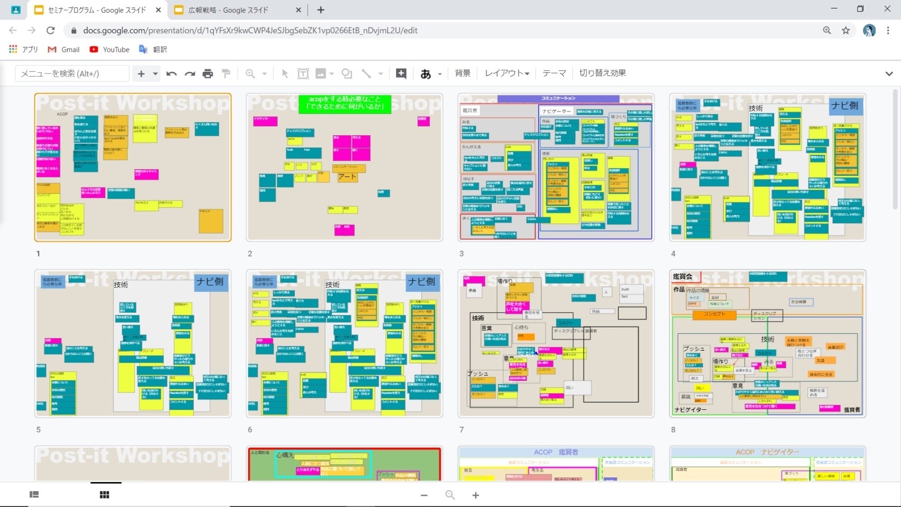The image size is (901, 507).
Task: Click the 背景 button
Action: [x=463, y=73]
